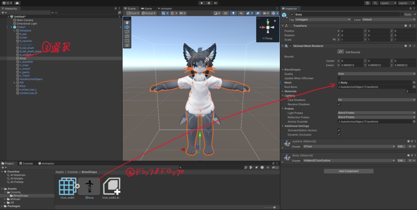Screen dimensions: 417x210
Task: Switch to the Animation tab
Action: (46, 163)
